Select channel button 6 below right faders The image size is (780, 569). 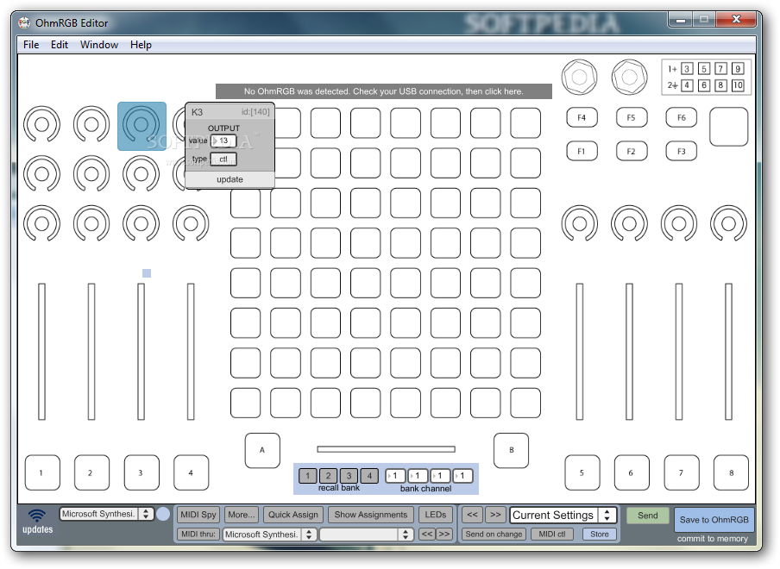(x=632, y=472)
